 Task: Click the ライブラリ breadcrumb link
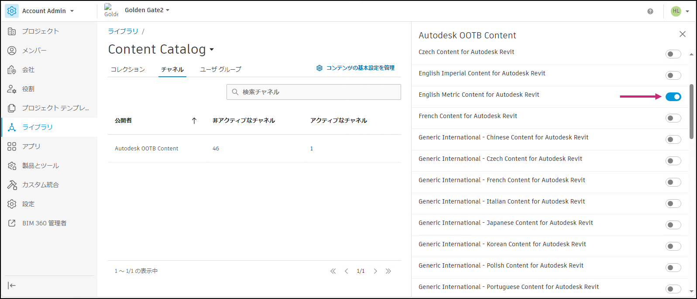tap(123, 31)
